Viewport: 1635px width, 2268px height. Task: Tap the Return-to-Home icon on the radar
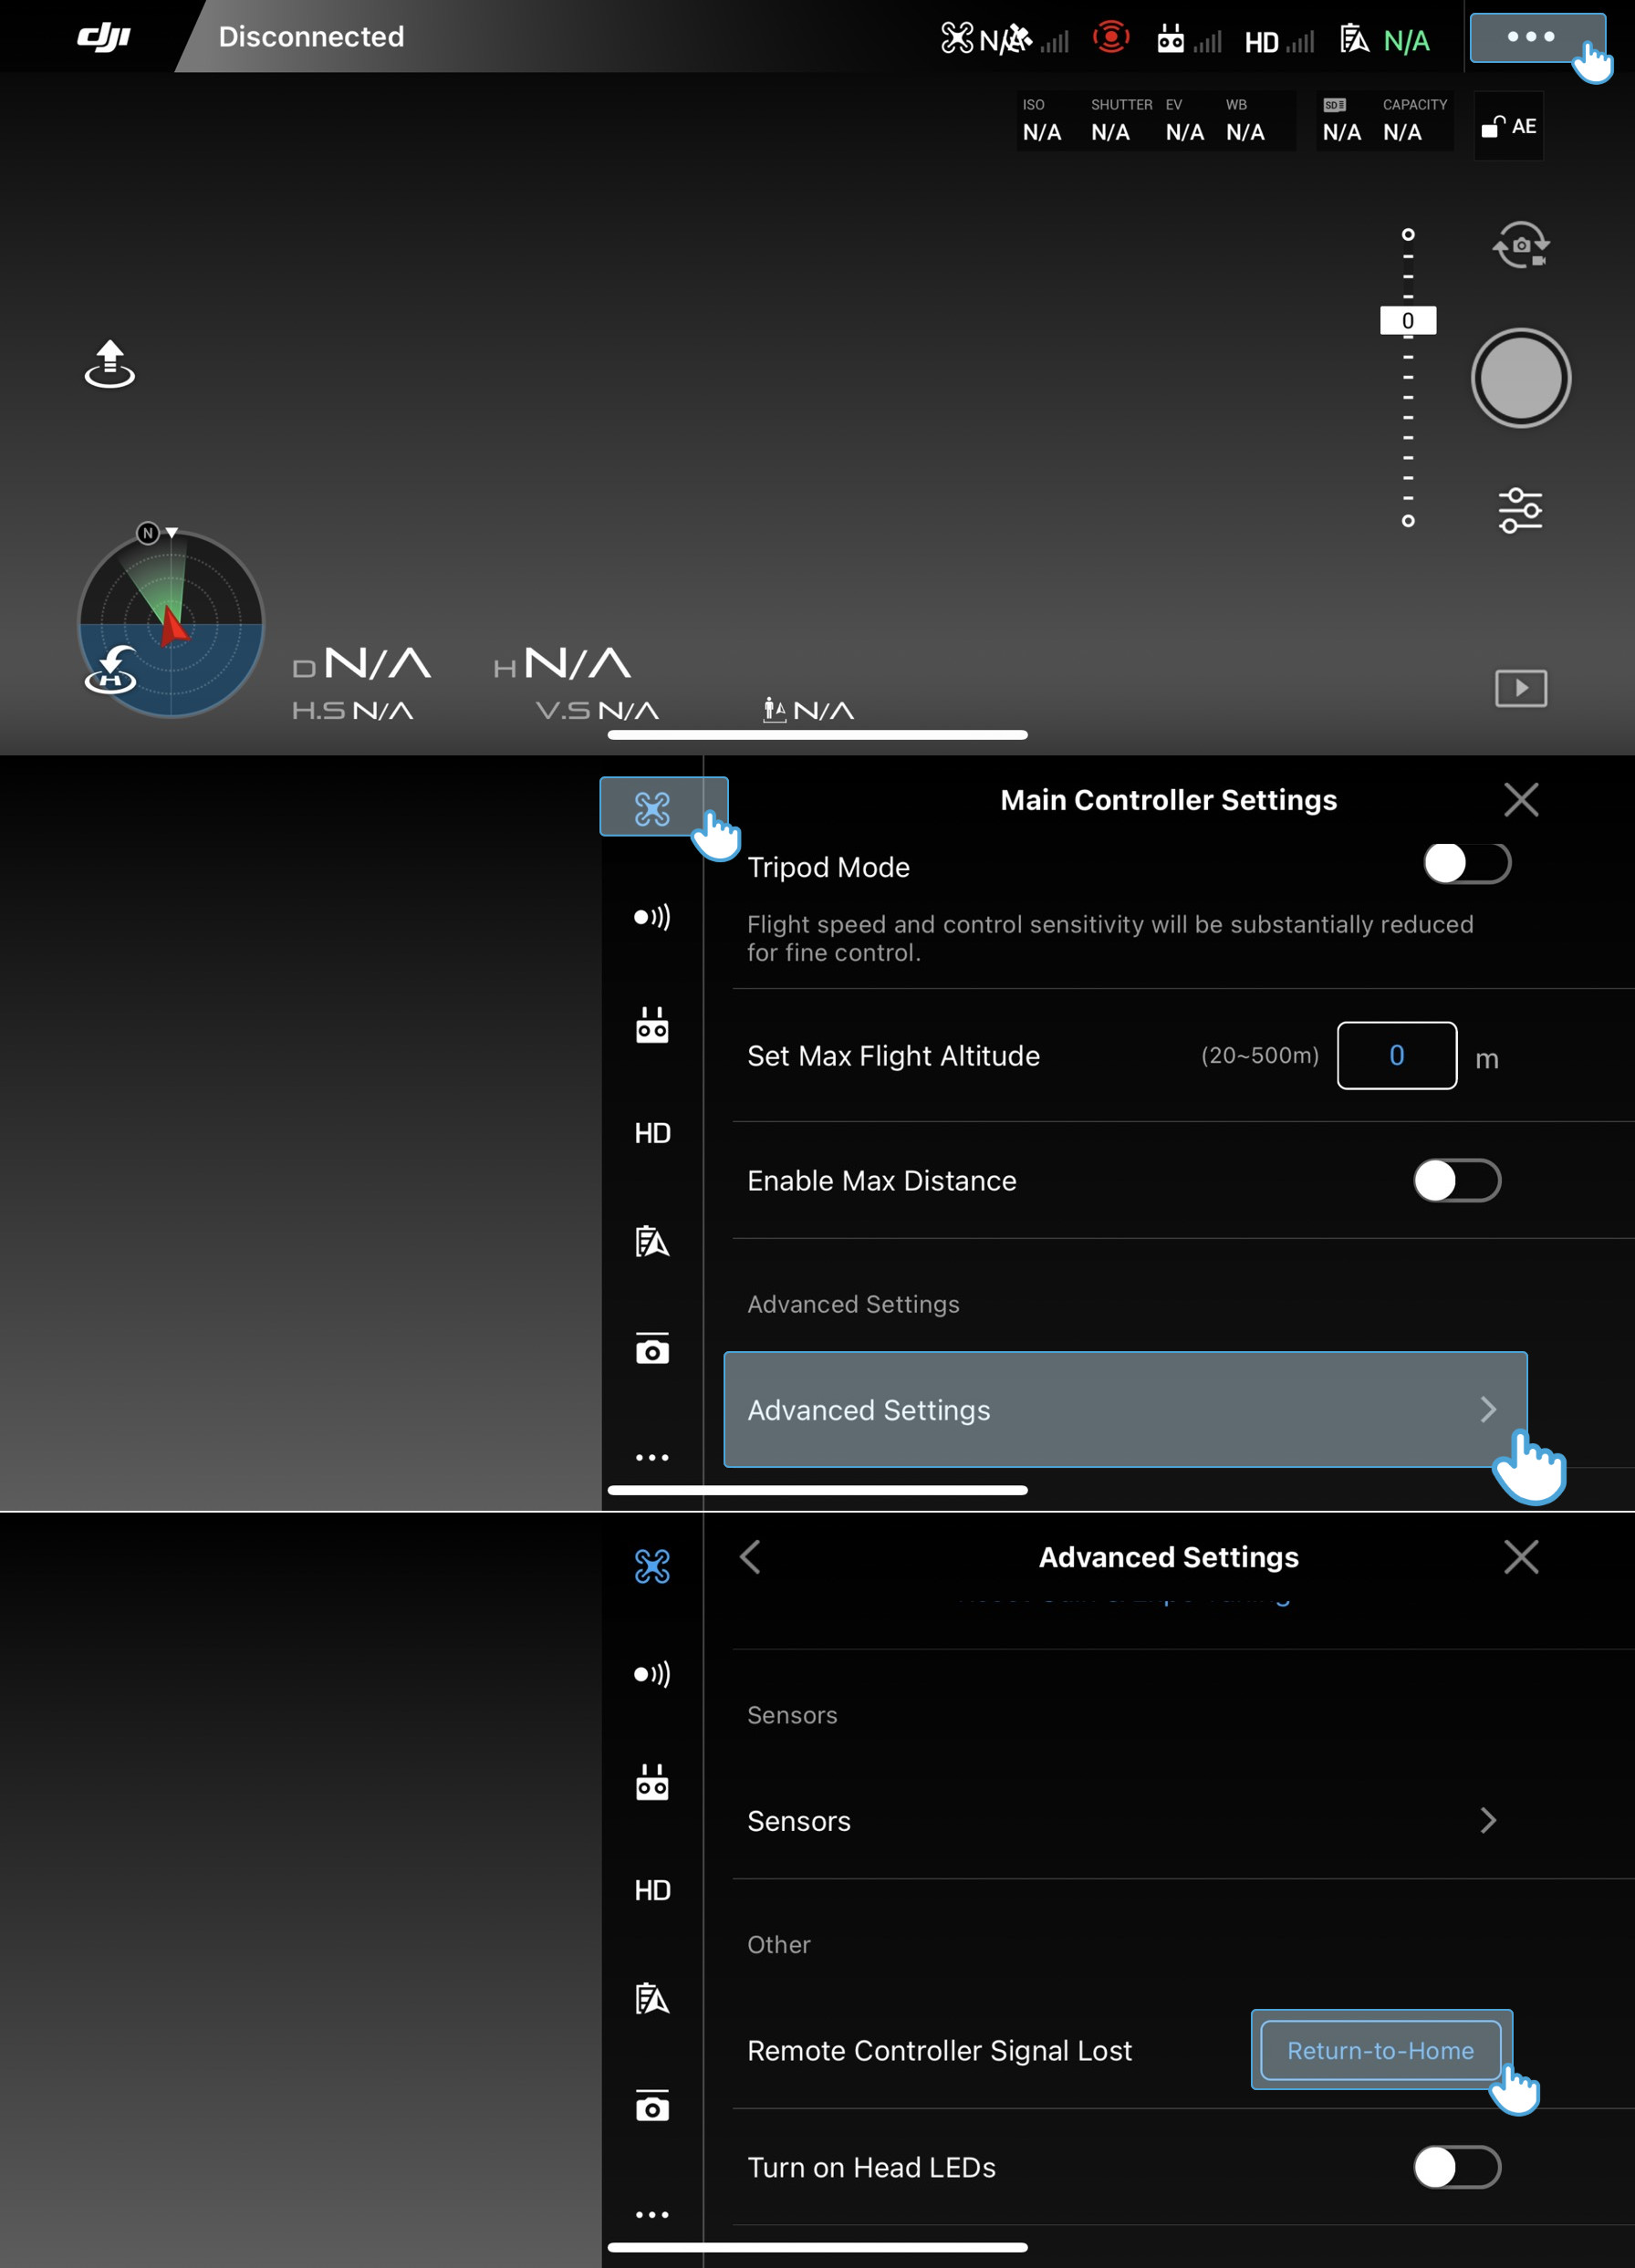[x=110, y=671]
